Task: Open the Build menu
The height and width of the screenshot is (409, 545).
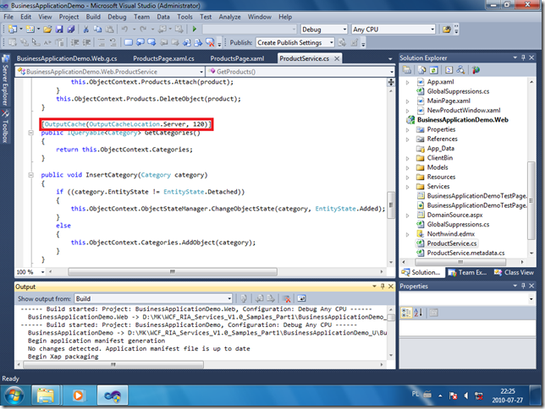Action: (92, 16)
